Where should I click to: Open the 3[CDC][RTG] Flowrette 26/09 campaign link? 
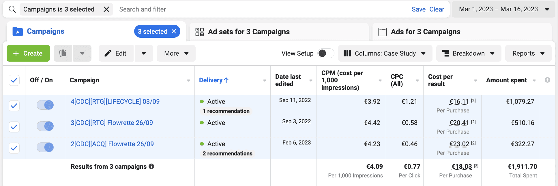tap(112, 123)
